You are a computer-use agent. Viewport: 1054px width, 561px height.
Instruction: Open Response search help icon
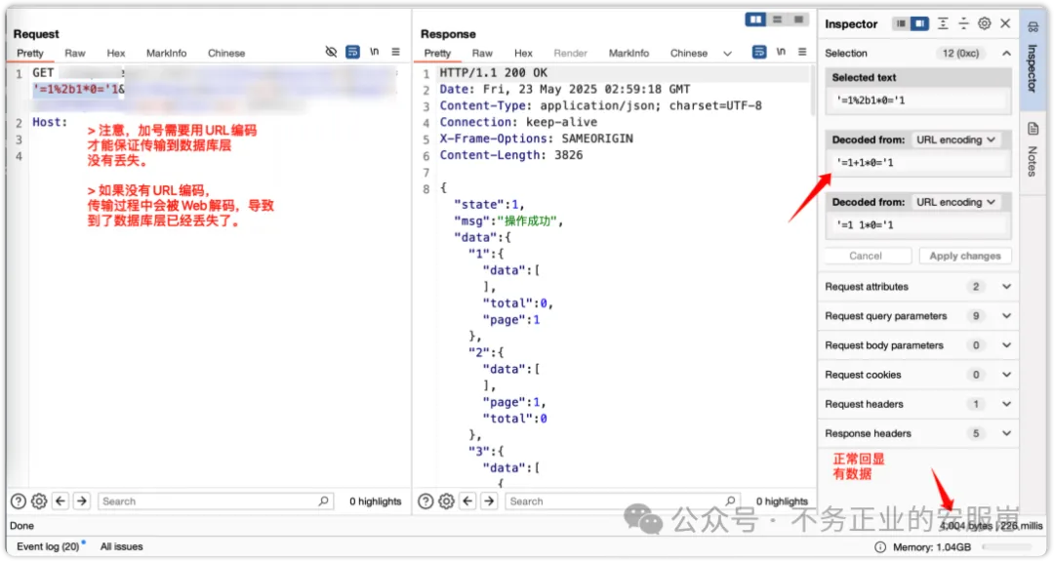coord(426,501)
